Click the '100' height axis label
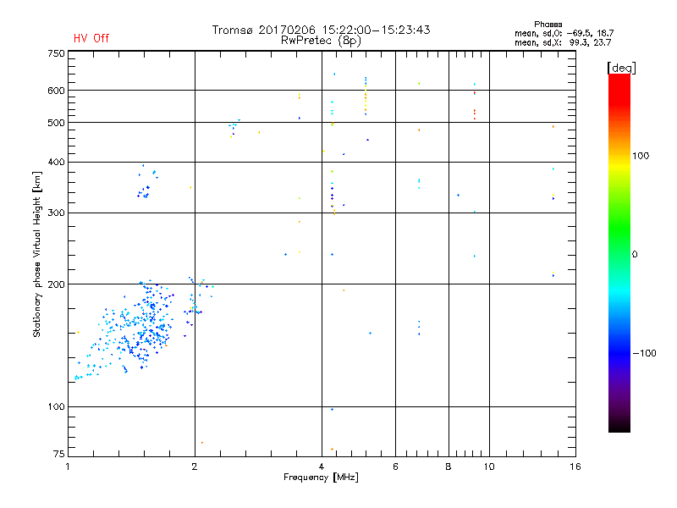677x508 pixels. tap(56, 406)
